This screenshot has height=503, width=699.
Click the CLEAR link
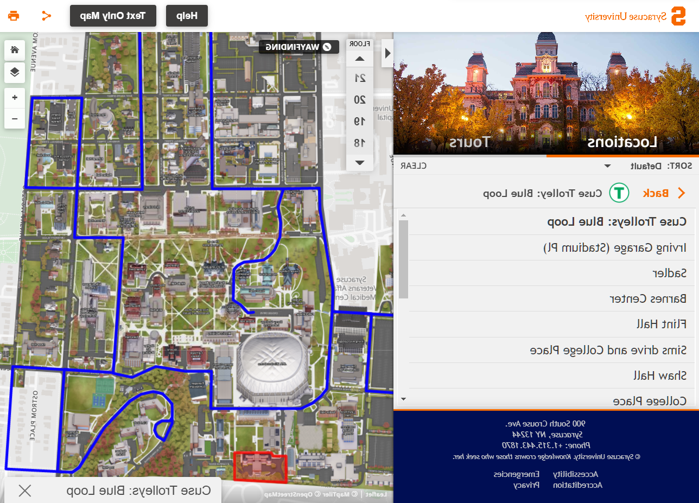pyautogui.click(x=414, y=166)
